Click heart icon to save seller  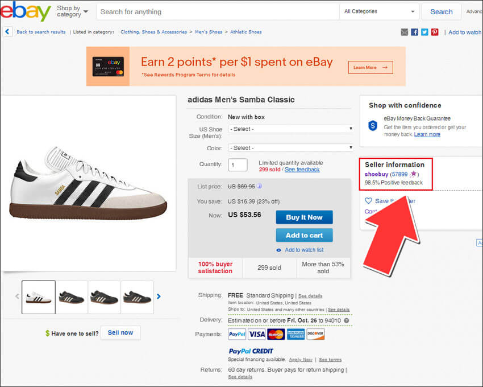(368, 201)
